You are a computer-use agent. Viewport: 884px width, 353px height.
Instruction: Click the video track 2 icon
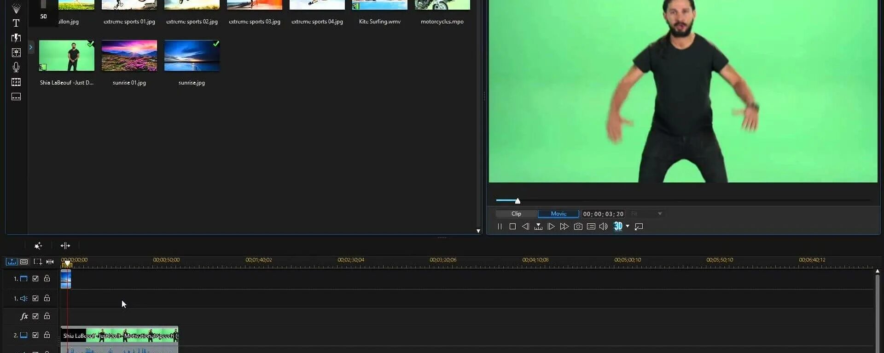coord(23,335)
